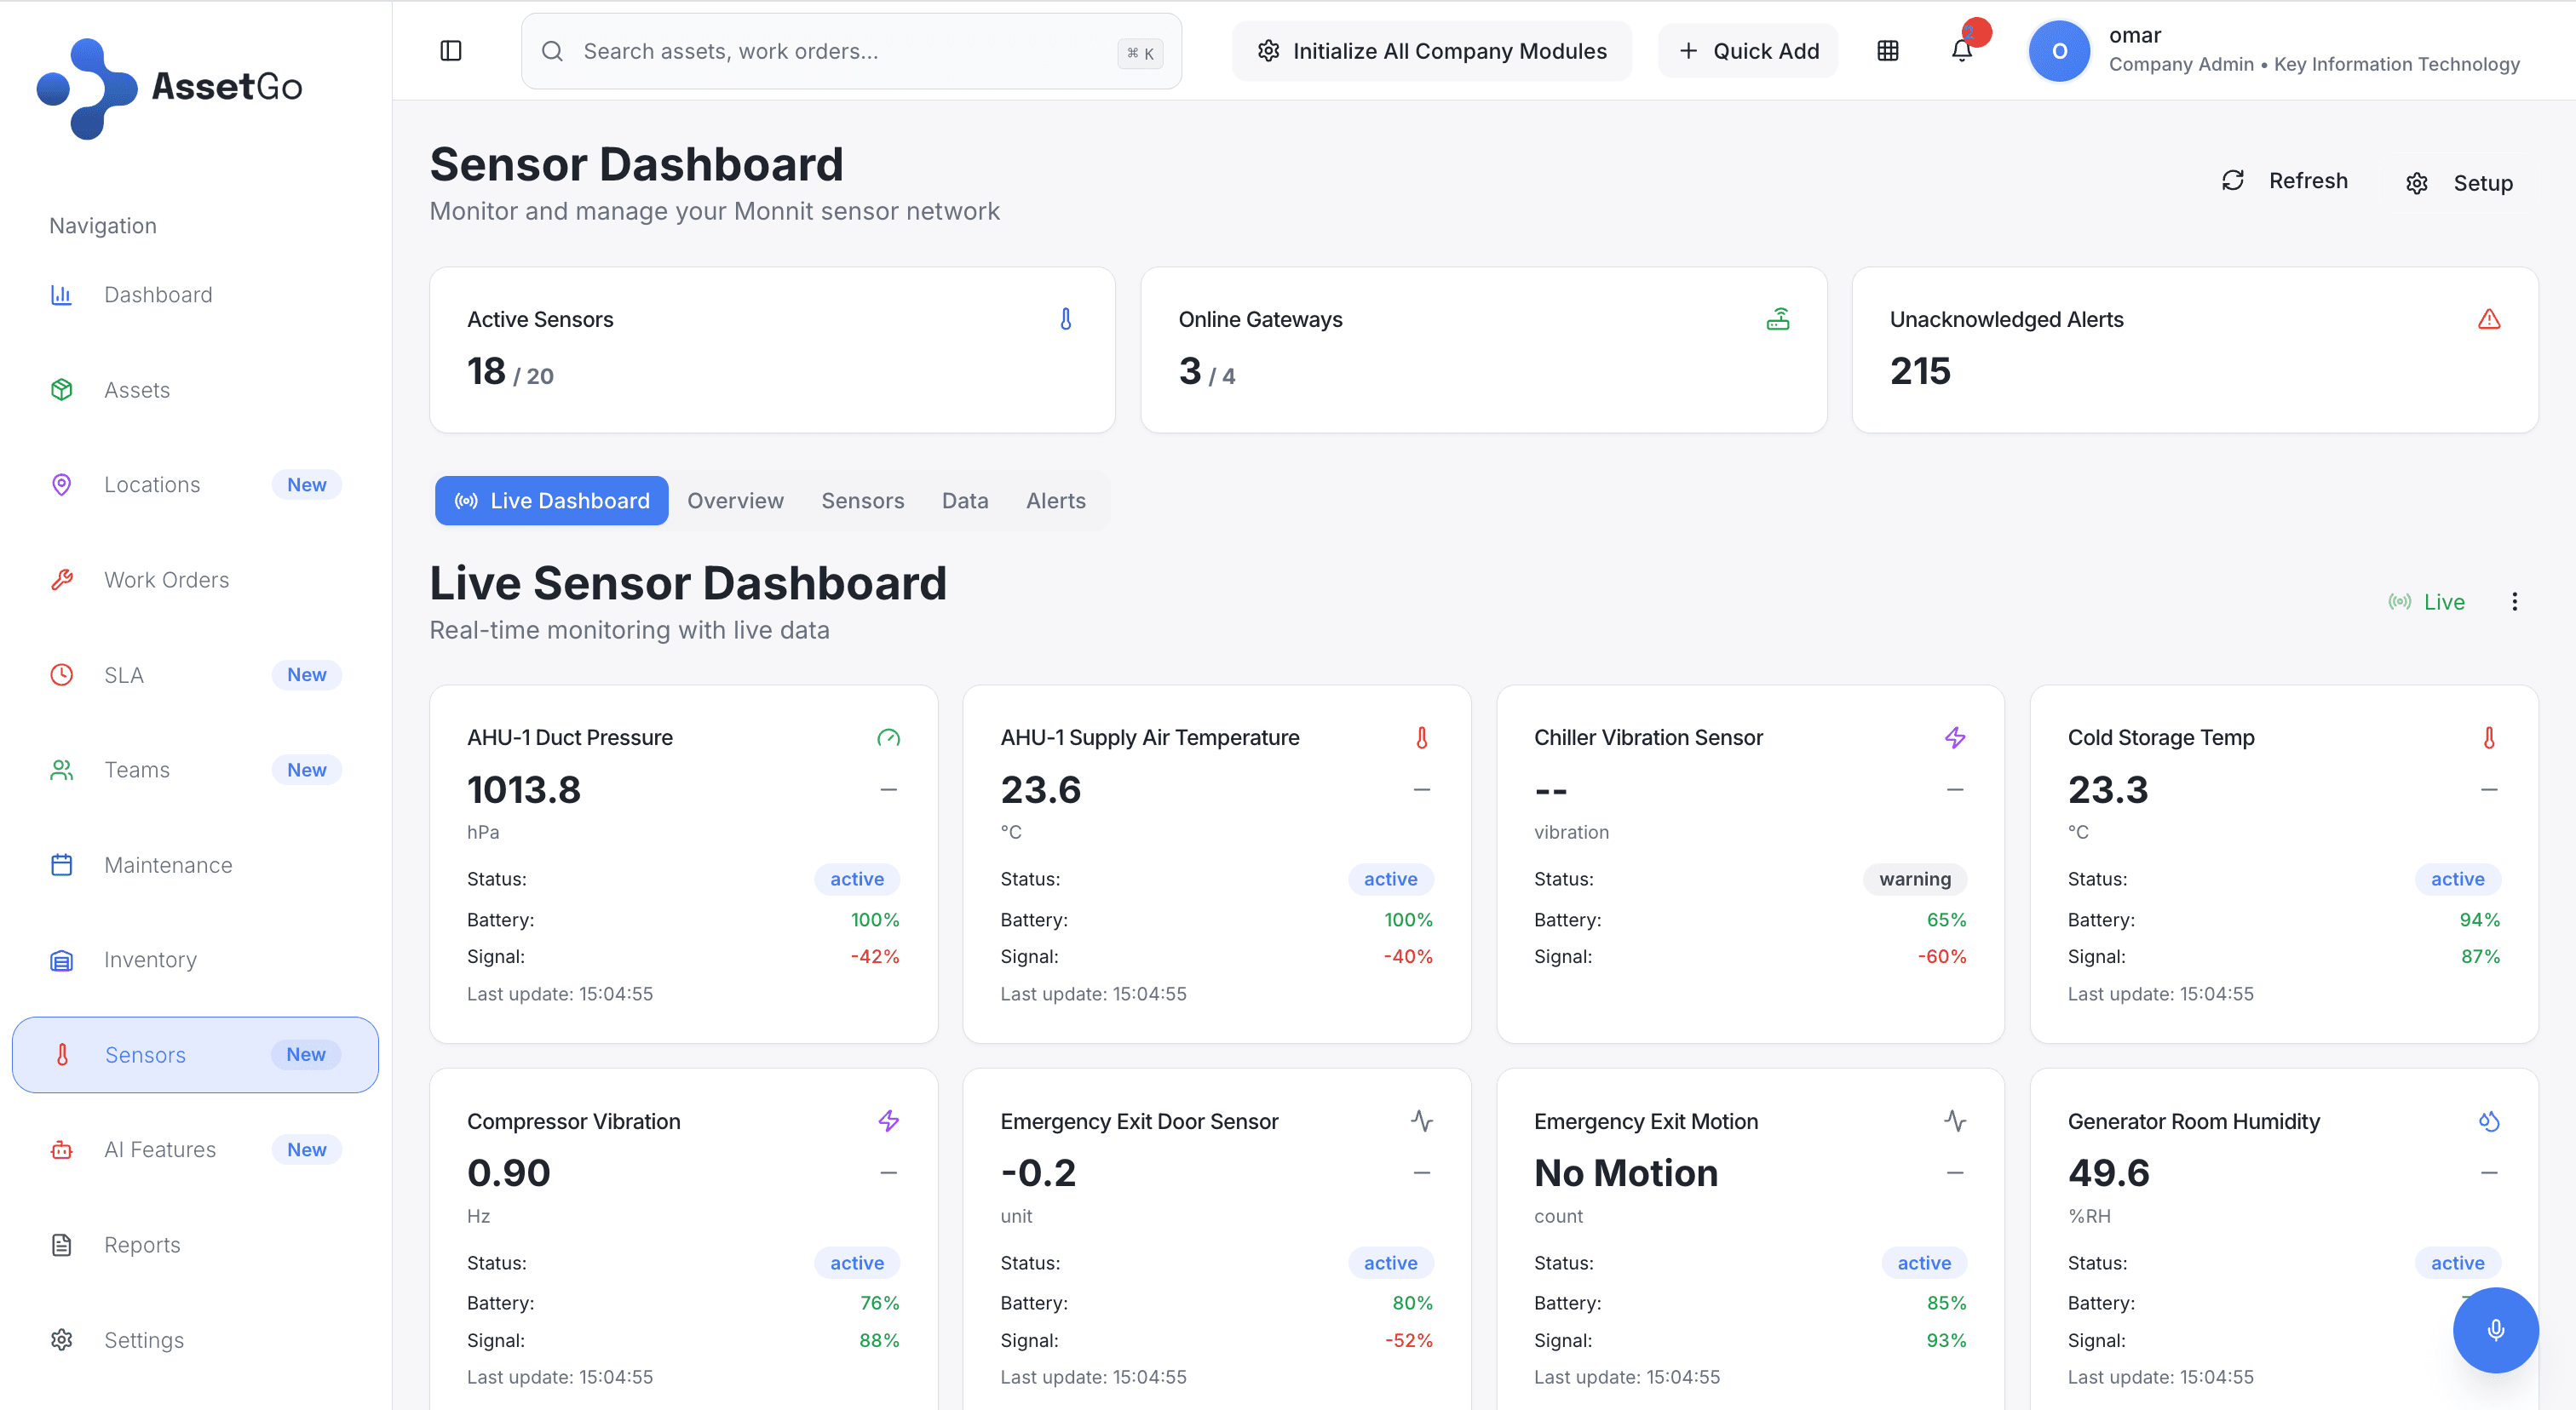Switch to the Alerts tab
2576x1410 pixels.
click(x=1055, y=501)
